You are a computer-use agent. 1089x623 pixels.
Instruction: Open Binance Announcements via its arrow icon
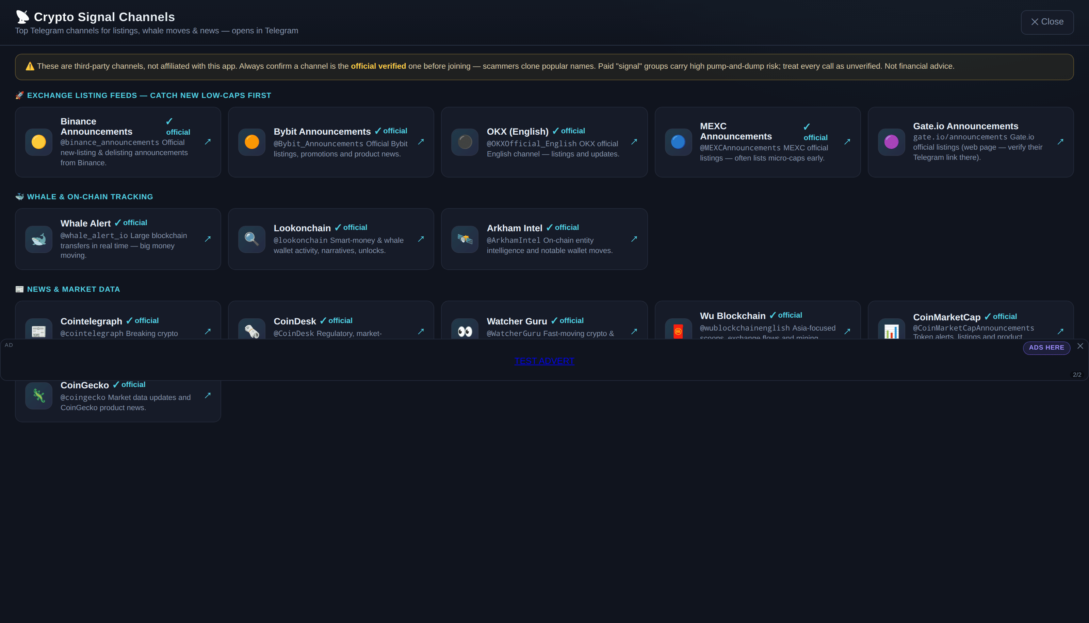208,141
